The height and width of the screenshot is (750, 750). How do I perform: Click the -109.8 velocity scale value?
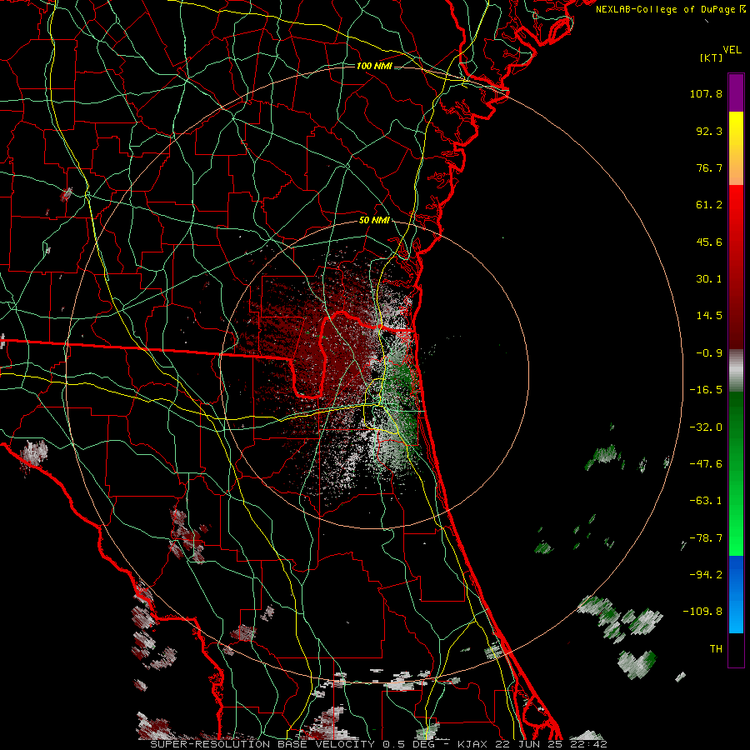(703, 612)
